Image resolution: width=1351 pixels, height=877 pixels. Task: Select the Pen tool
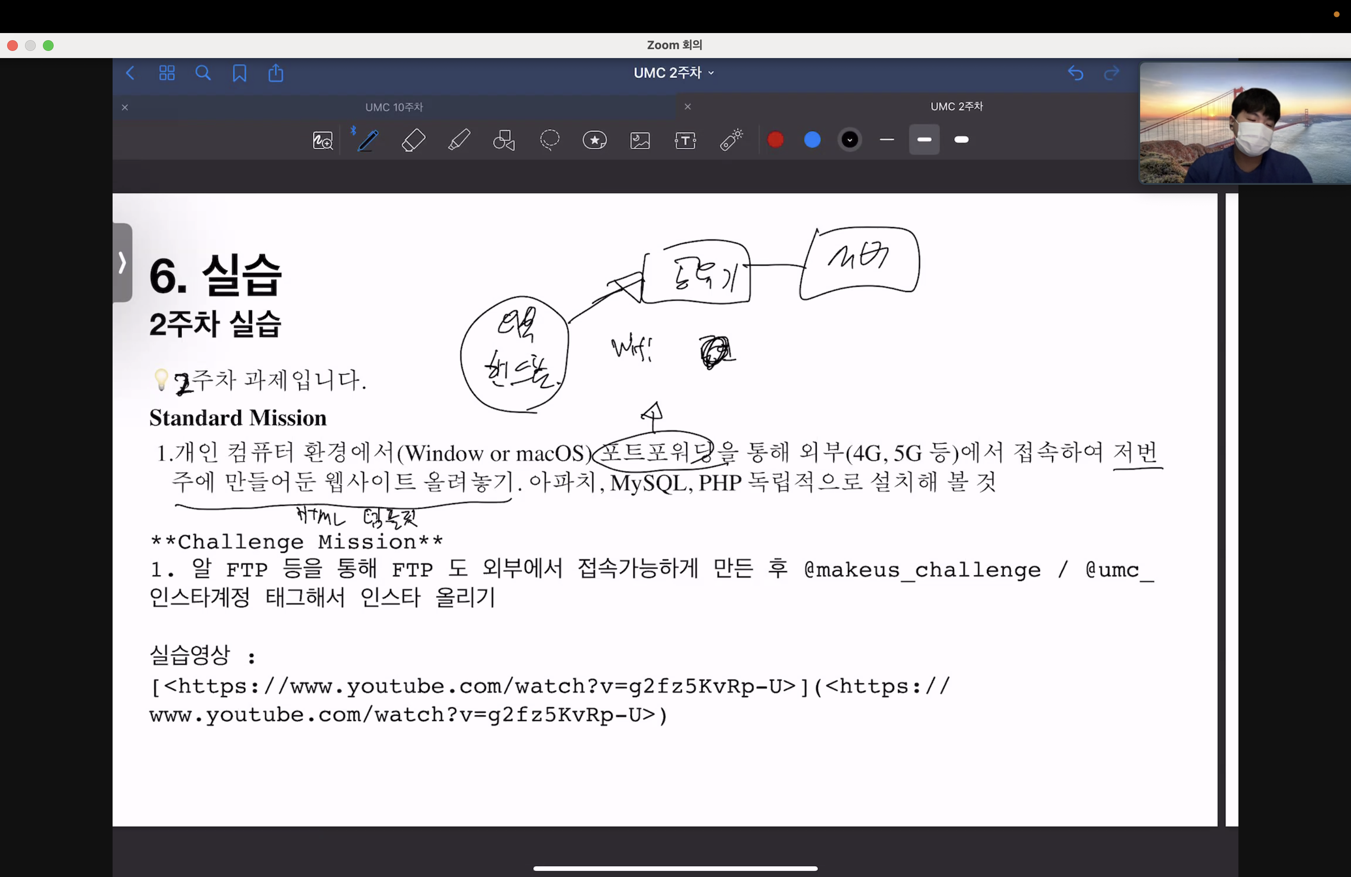pyautogui.click(x=368, y=140)
